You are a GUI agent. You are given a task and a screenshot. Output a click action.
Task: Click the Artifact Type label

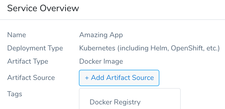pyautogui.click(x=28, y=61)
